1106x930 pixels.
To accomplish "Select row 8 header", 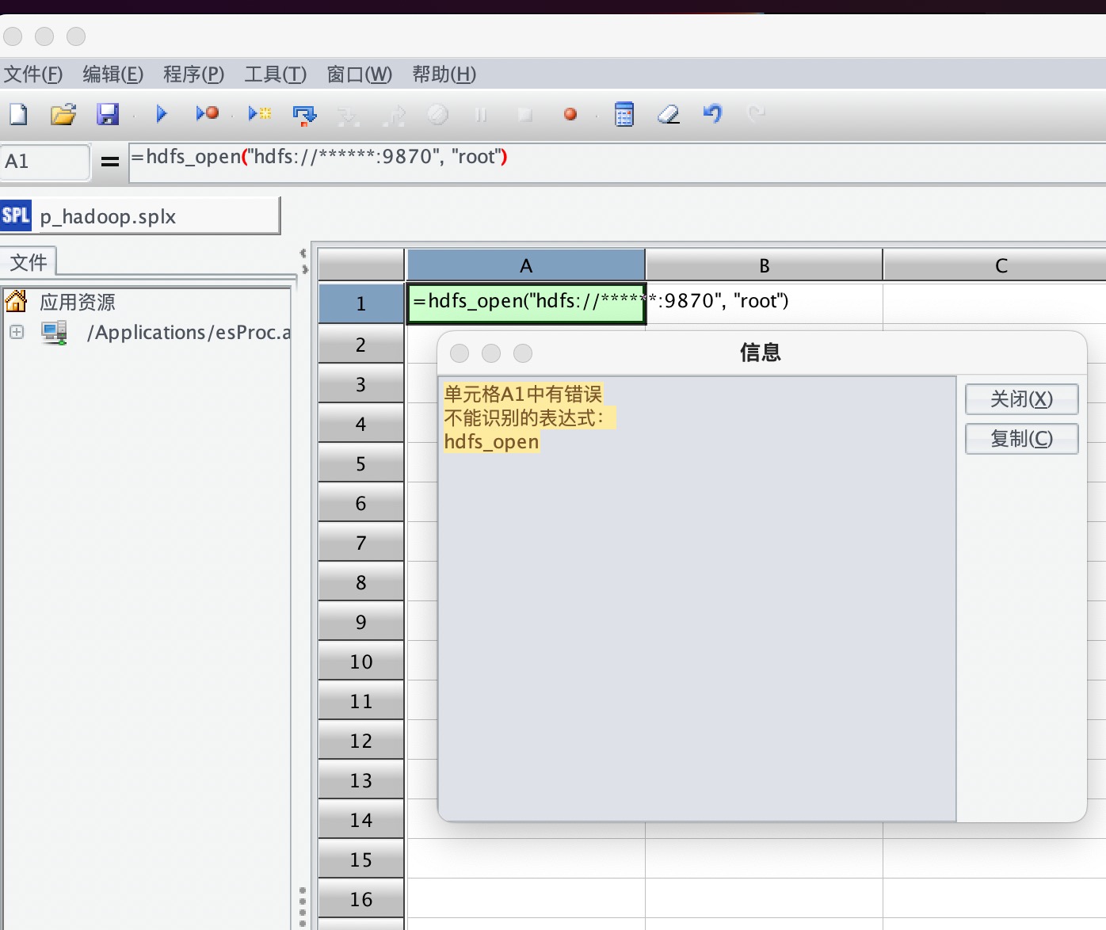I will click(x=361, y=581).
